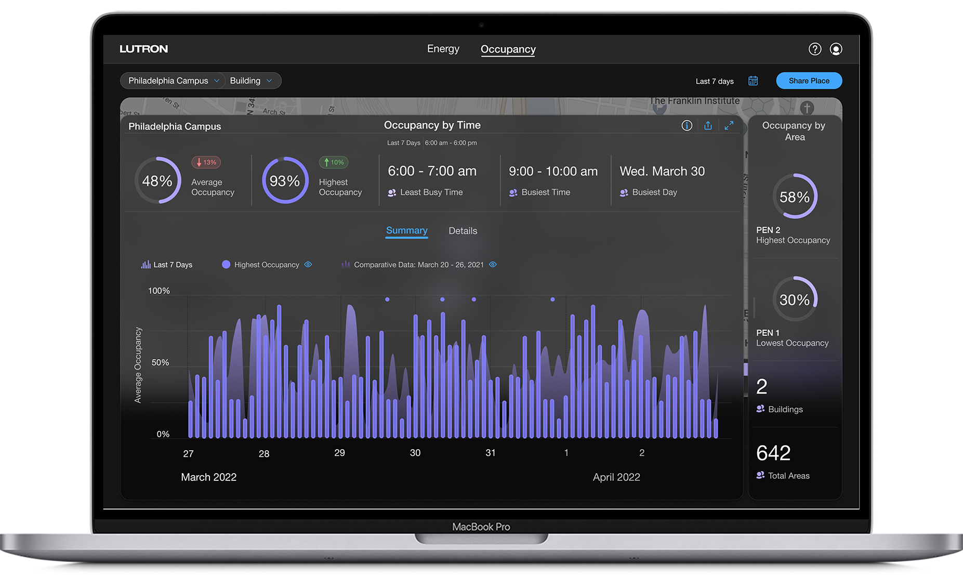963x575 pixels.
Task: Click the people icon beside Total Areas
Action: [x=760, y=475]
